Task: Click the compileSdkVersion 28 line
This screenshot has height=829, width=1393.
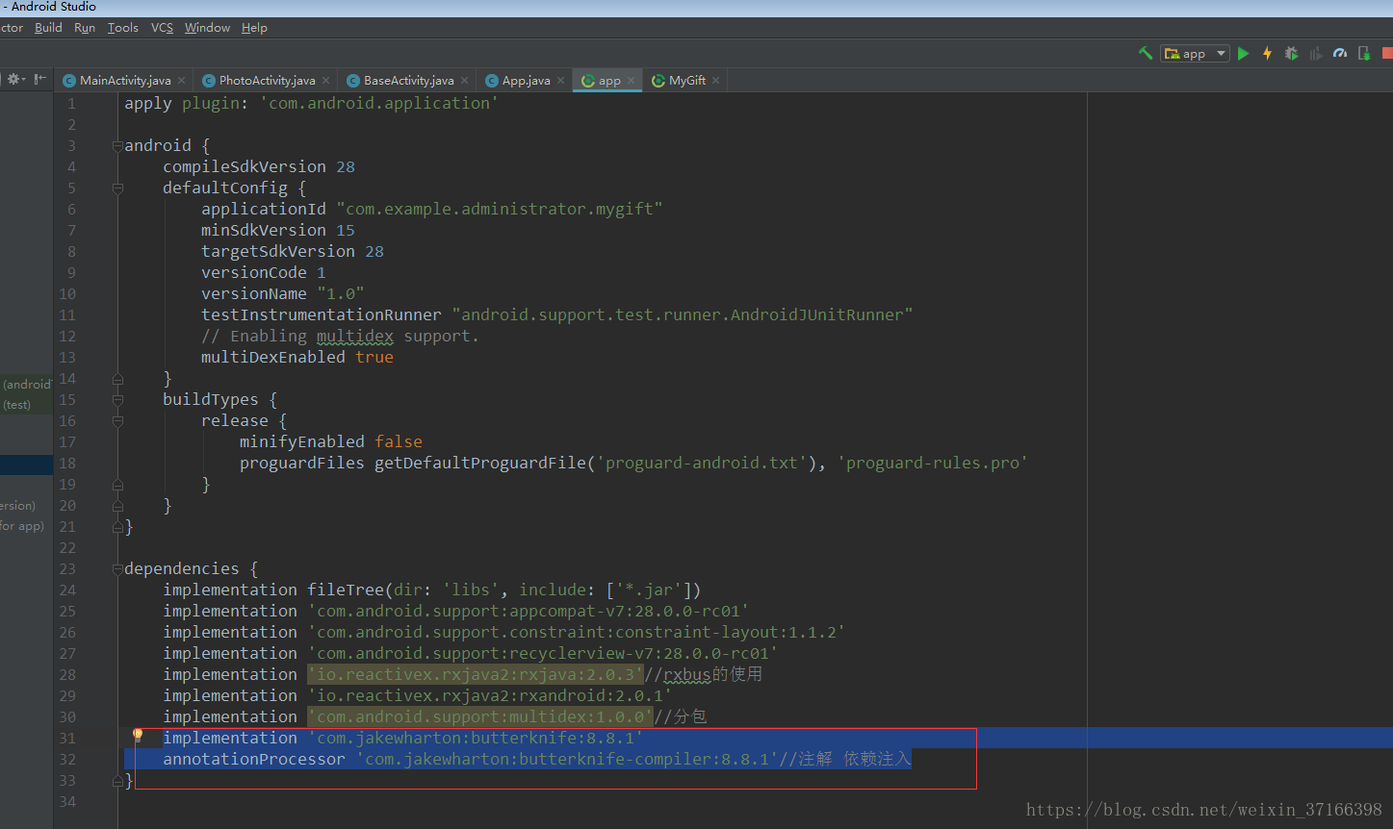Action: 259,166
